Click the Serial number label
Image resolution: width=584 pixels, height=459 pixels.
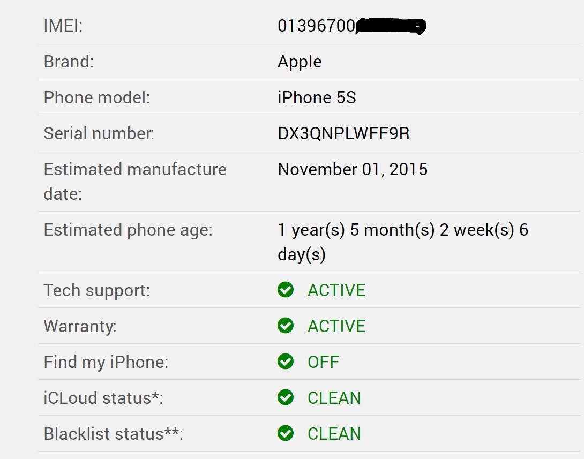click(x=99, y=133)
